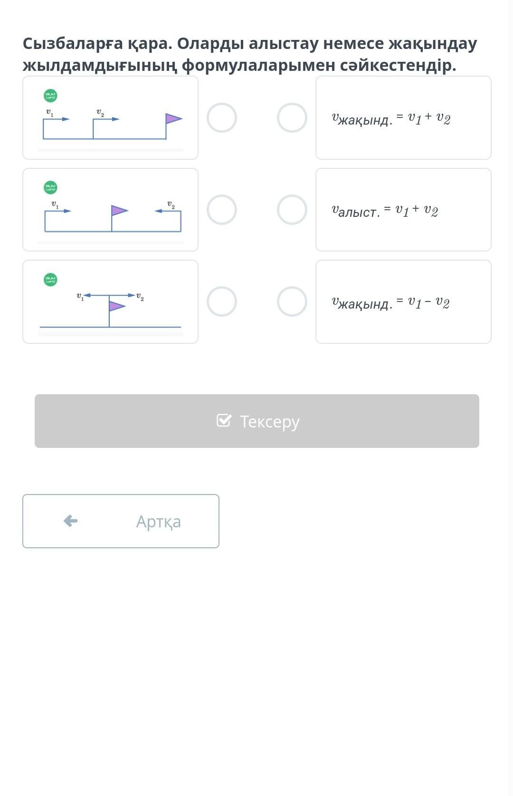513x796 pixels.
Task: Select radio for vалыст. = v1 + v2
Action: [292, 210]
